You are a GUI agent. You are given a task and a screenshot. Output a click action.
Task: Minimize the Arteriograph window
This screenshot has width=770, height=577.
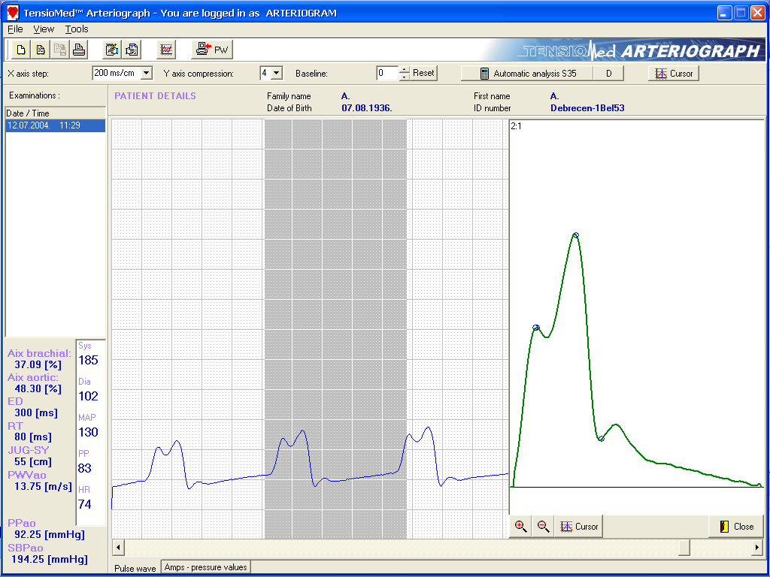(724, 13)
